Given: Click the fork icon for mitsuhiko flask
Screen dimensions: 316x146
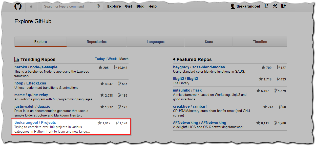Looking at the screenshot, I should click(x=276, y=91).
